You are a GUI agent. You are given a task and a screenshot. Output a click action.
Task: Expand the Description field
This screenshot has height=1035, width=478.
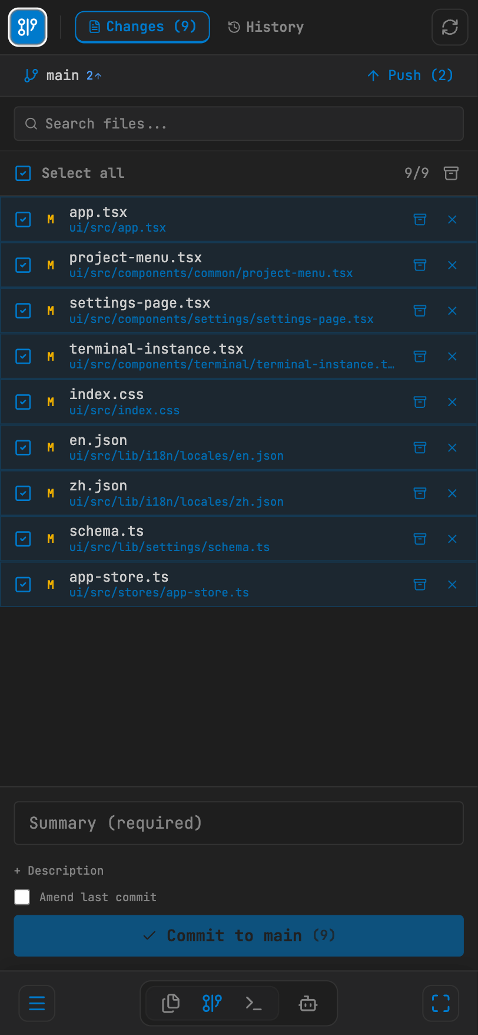click(59, 871)
